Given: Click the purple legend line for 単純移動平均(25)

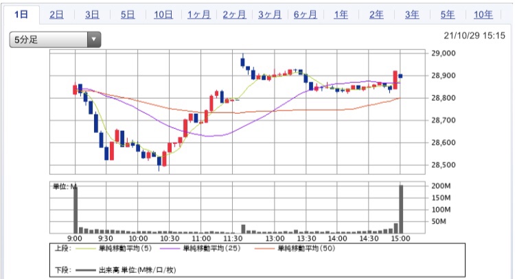Looking at the screenshot, I should coord(170,249).
